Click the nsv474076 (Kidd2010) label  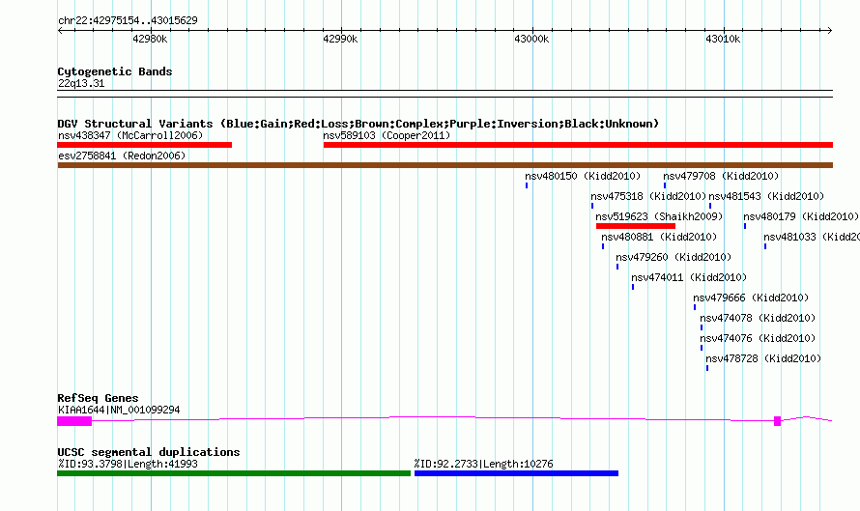pos(758,338)
